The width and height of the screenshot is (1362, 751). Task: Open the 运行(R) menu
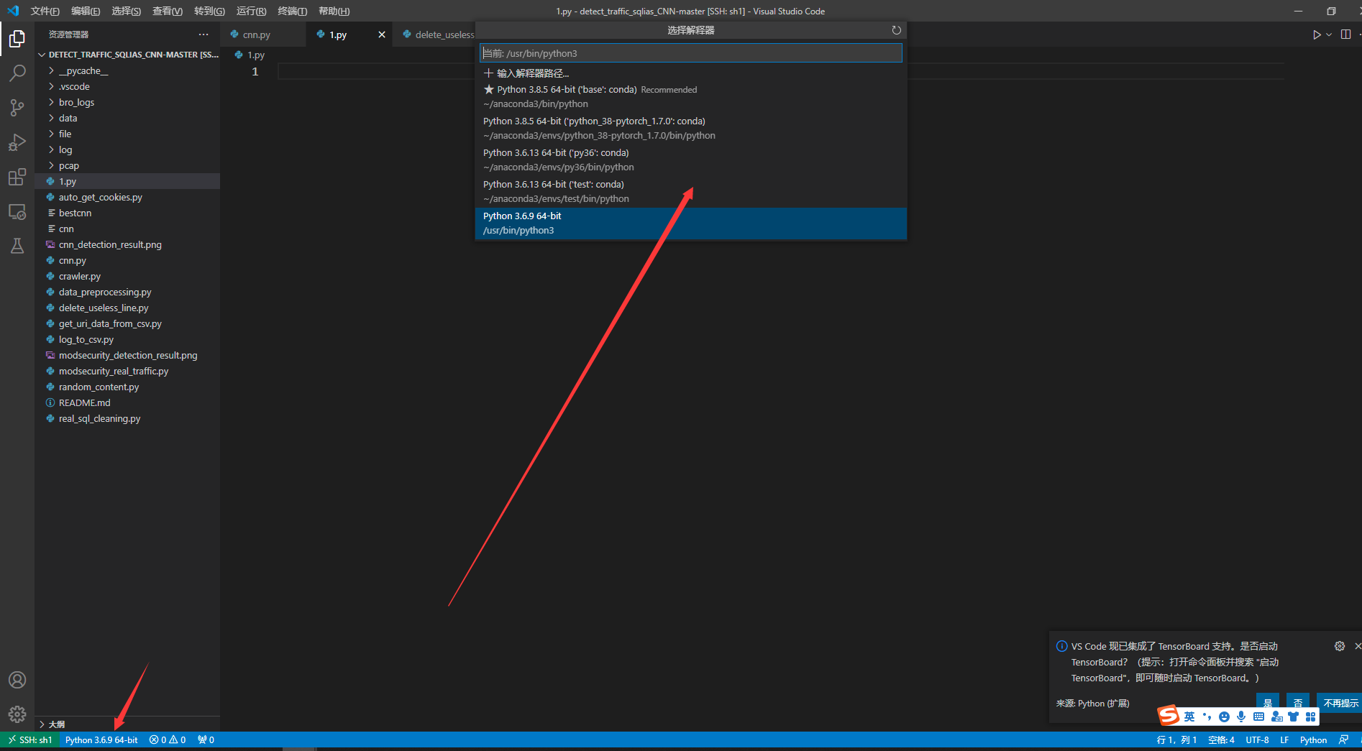(x=251, y=11)
